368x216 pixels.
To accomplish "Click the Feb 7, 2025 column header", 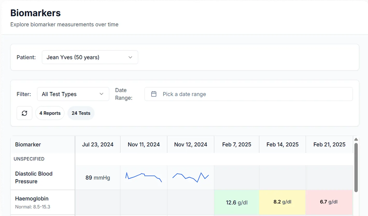I will coord(237,144).
